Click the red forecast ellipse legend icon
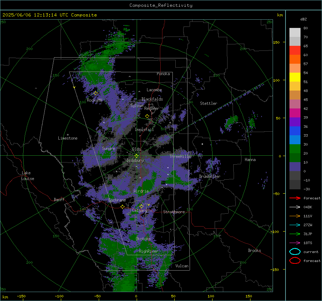This screenshot has width=322, height=301. click(295, 261)
